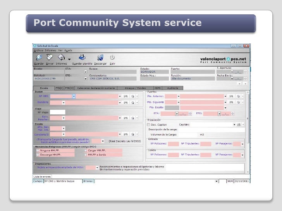282x211 pixels.
Task: Click the Enviar send icon
Action: pos(50,58)
